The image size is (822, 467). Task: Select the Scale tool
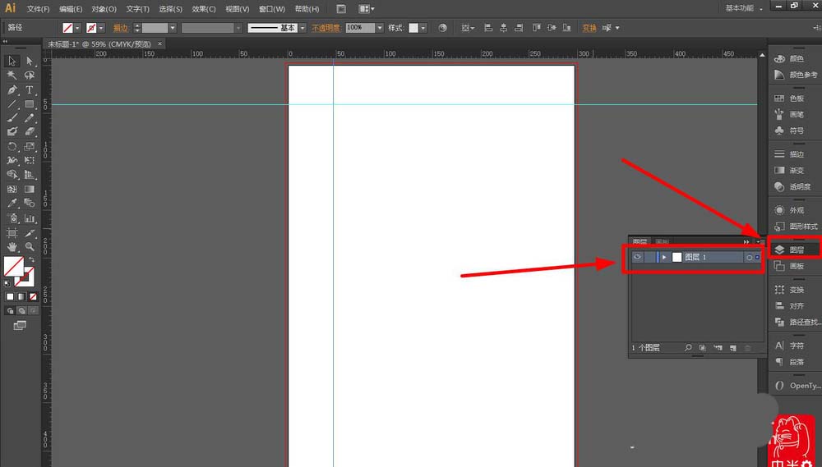click(x=30, y=147)
